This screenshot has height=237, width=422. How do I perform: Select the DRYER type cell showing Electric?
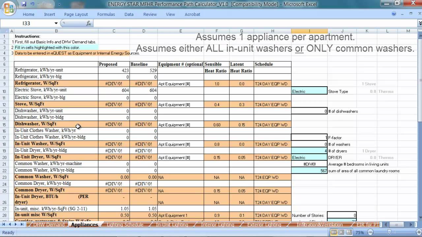coord(309,157)
